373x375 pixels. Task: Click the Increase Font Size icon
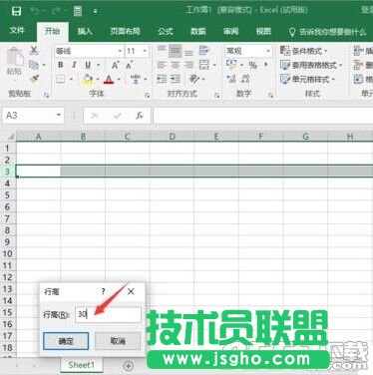click(x=115, y=65)
